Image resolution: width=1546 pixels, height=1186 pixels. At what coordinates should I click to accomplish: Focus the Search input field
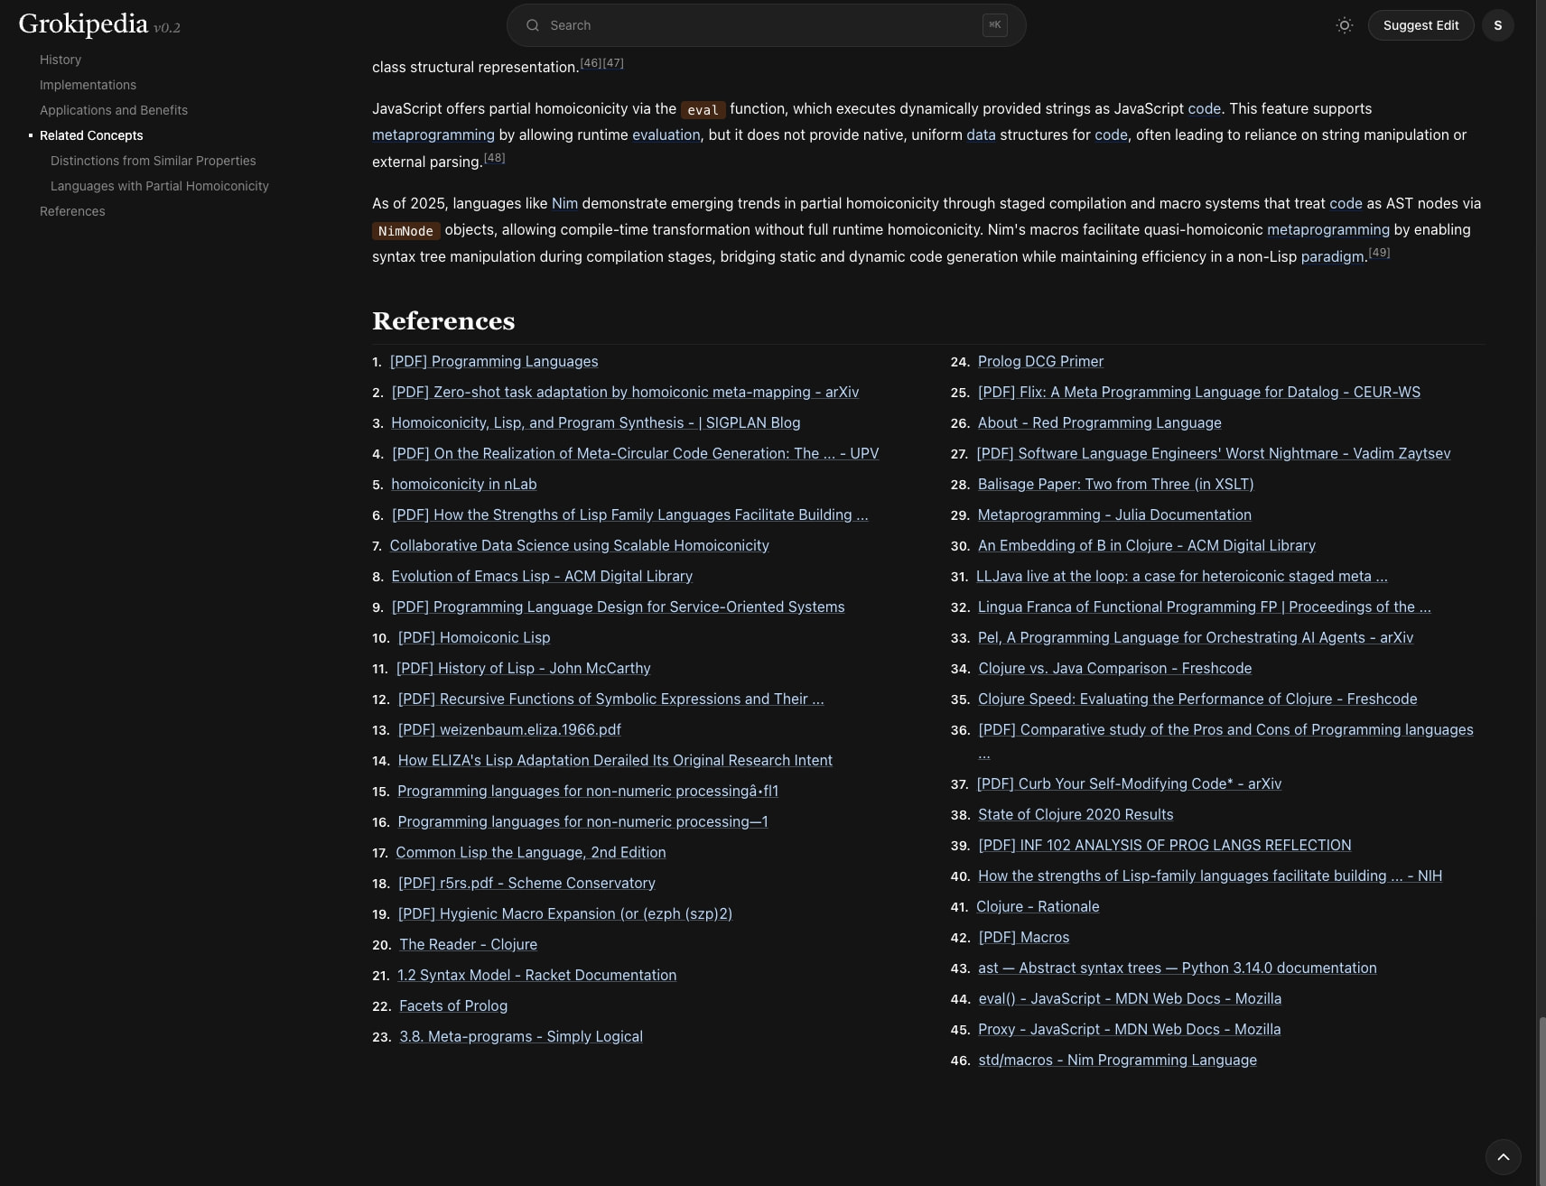coord(766,25)
